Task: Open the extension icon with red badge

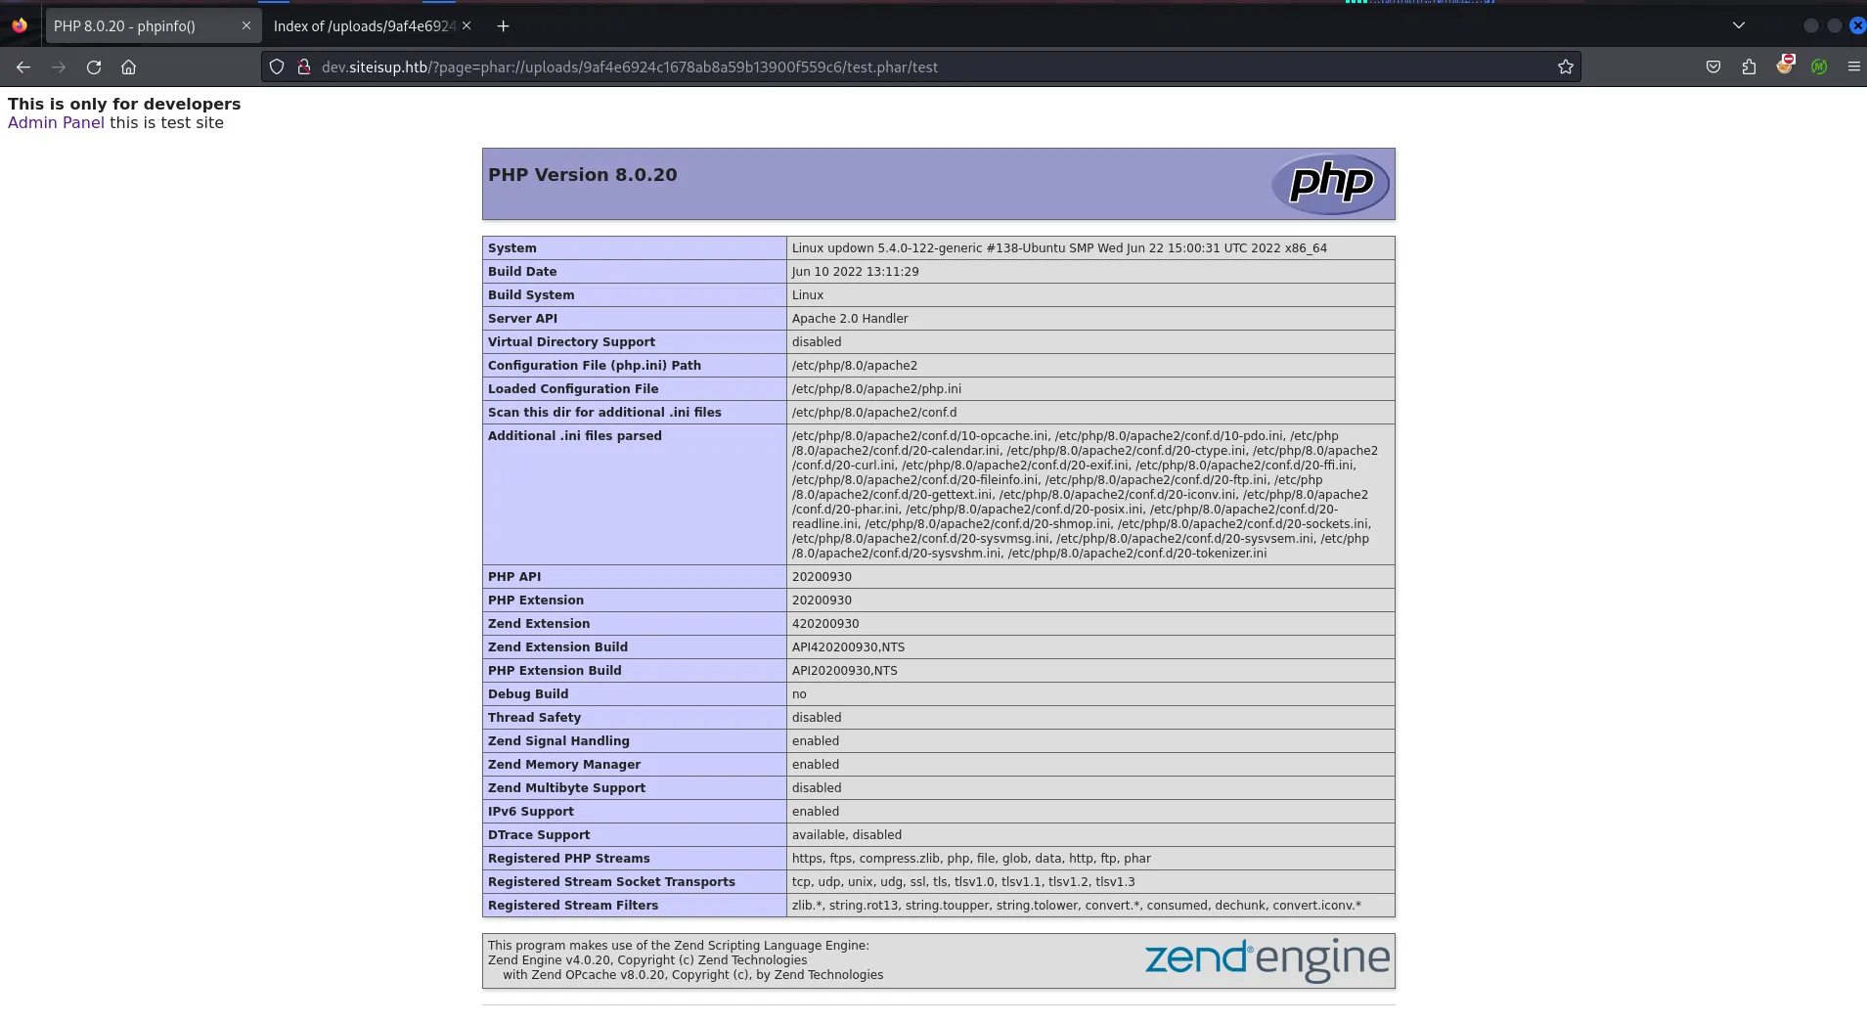Action: 1785,66
